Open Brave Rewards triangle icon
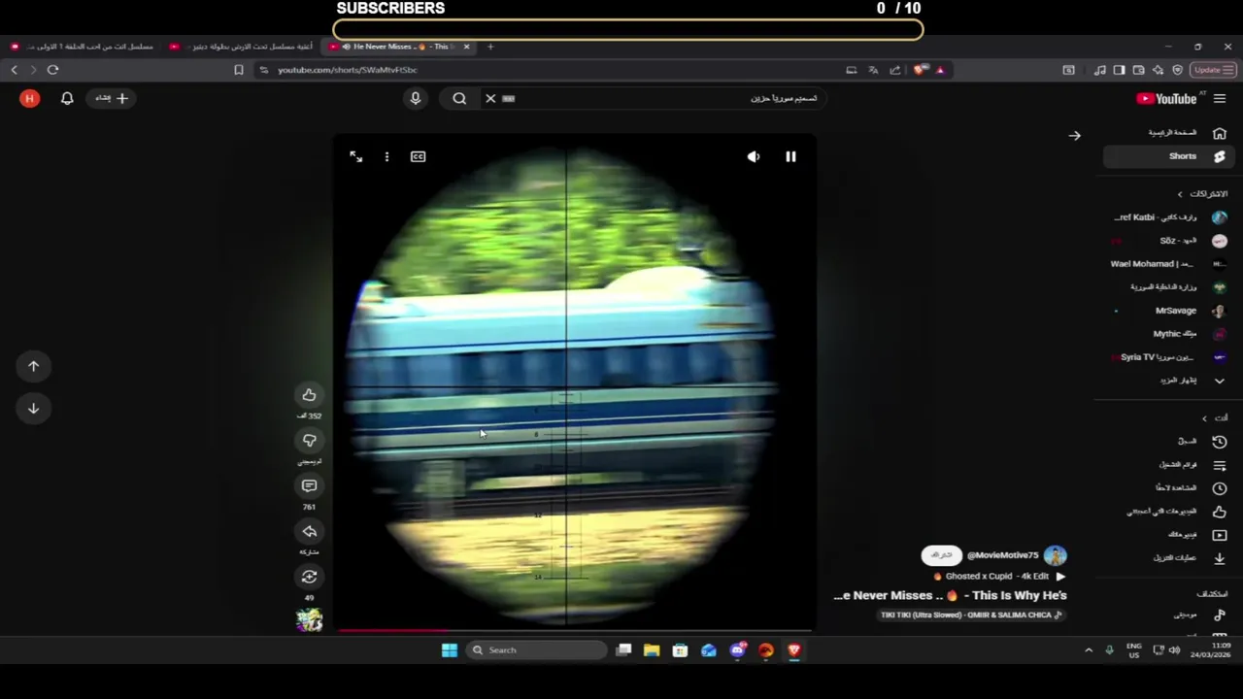Screen dimensions: 1243x699 click(940, 70)
